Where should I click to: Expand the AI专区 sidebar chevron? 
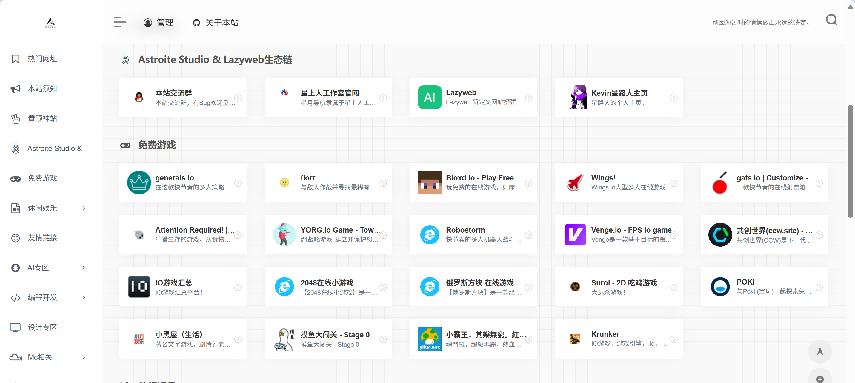point(84,268)
